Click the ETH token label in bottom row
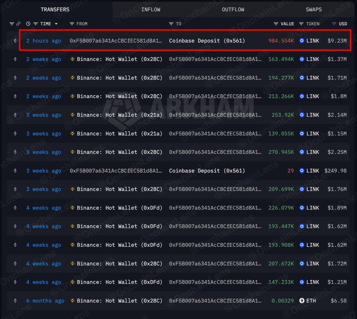The width and height of the screenshot is (357, 319). coord(311,301)
